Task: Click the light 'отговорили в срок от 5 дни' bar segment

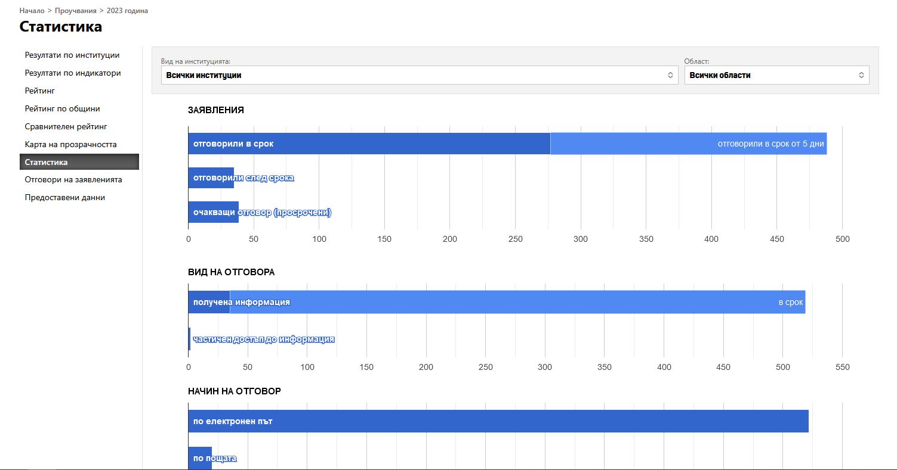Action: click(x=688, y=144)
